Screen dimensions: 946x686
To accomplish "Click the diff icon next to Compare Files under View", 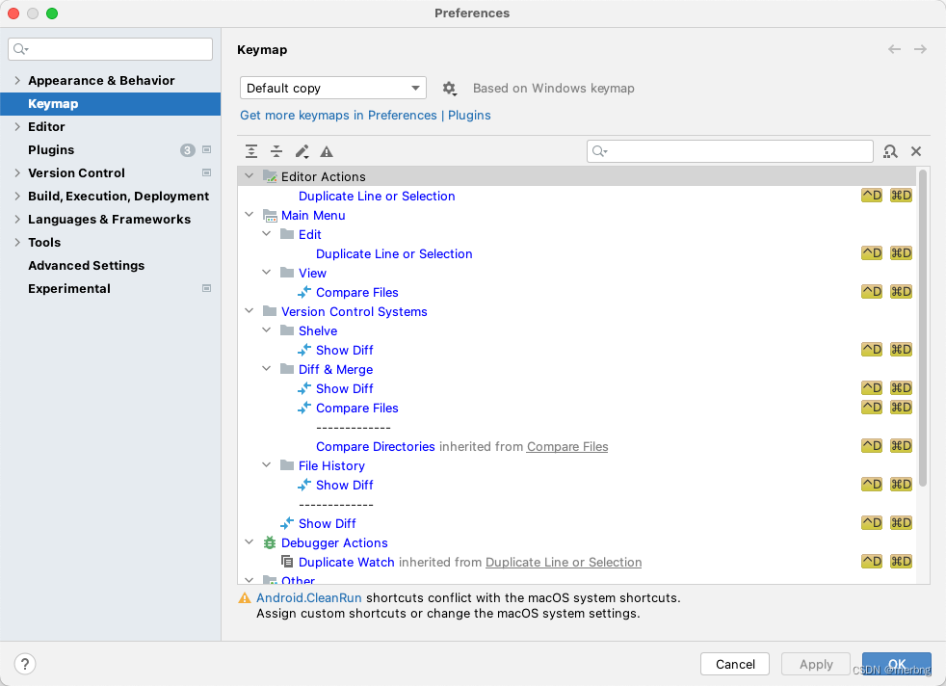I will pyautogui.click(x=304, y=292).
